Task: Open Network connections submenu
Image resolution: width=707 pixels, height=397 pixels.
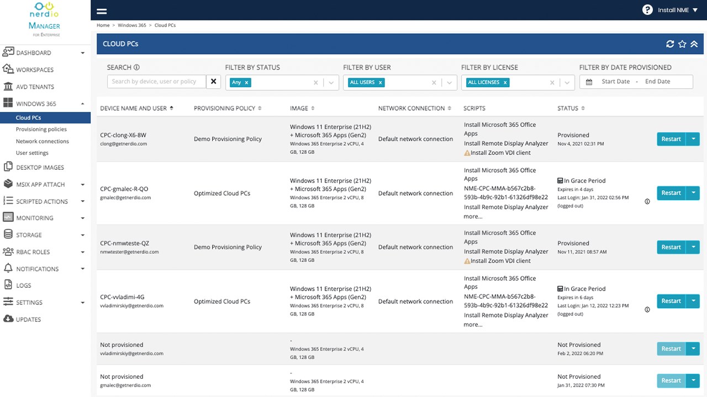Action: coord(43,141)
